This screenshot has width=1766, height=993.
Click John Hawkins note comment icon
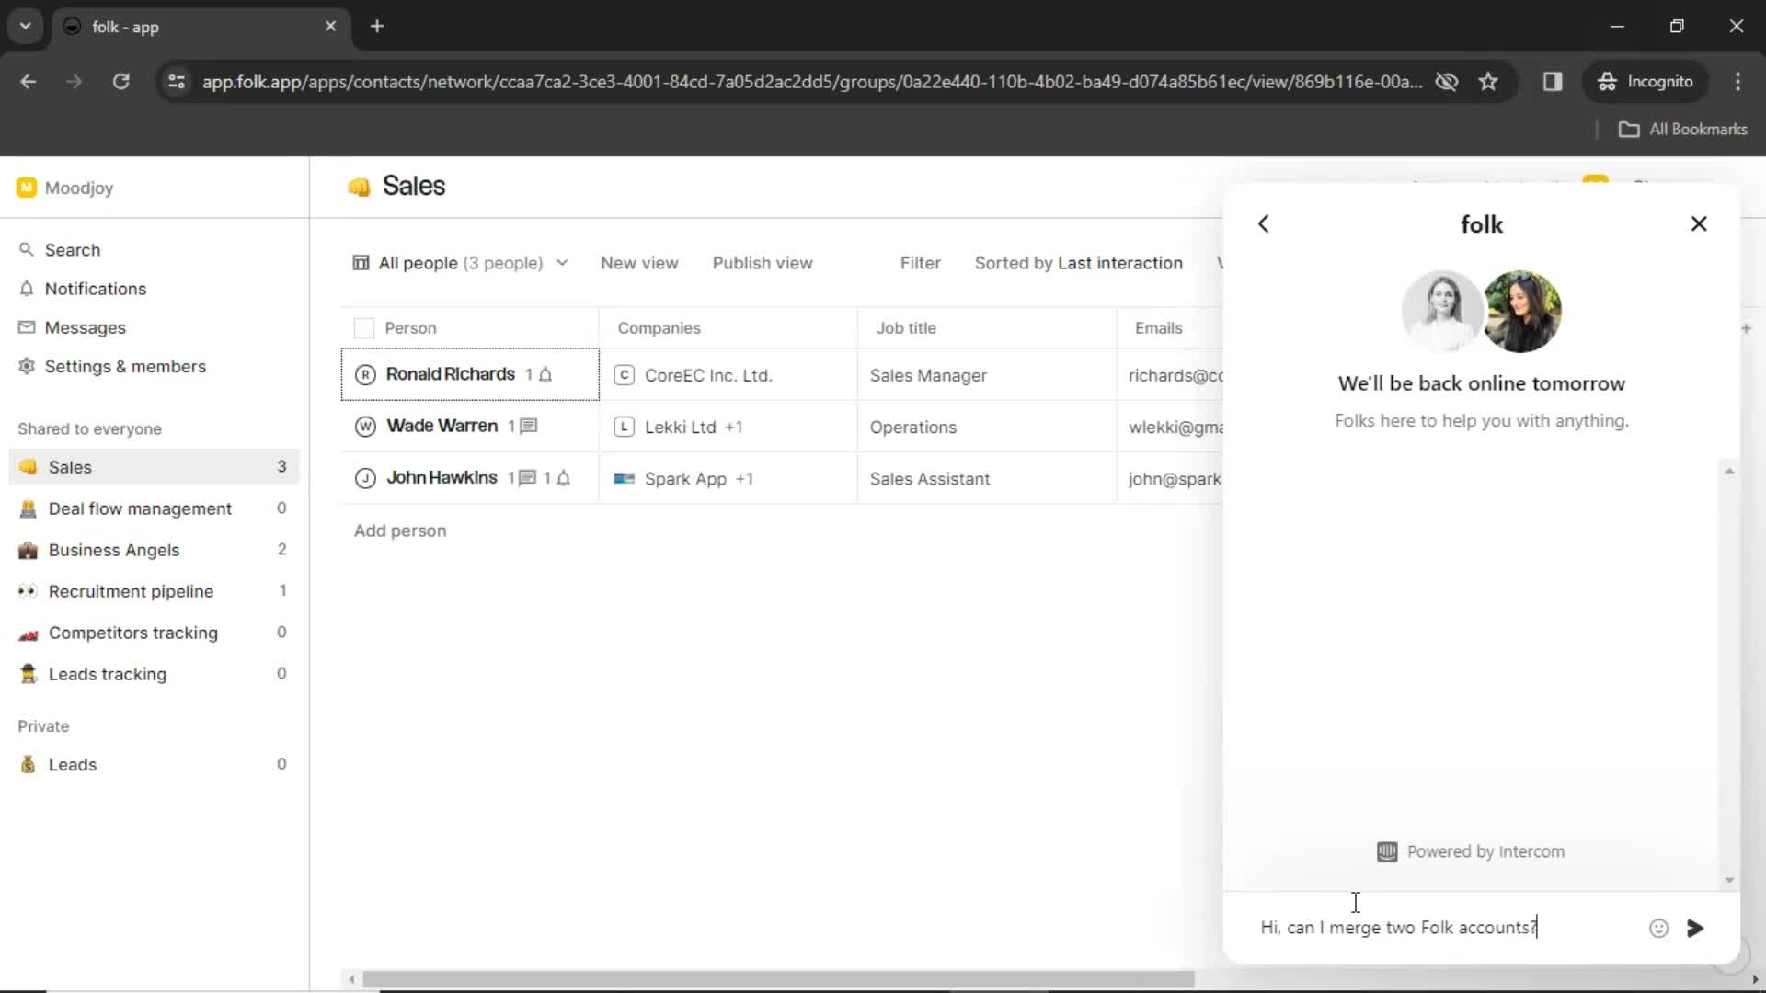pos(528,477)
